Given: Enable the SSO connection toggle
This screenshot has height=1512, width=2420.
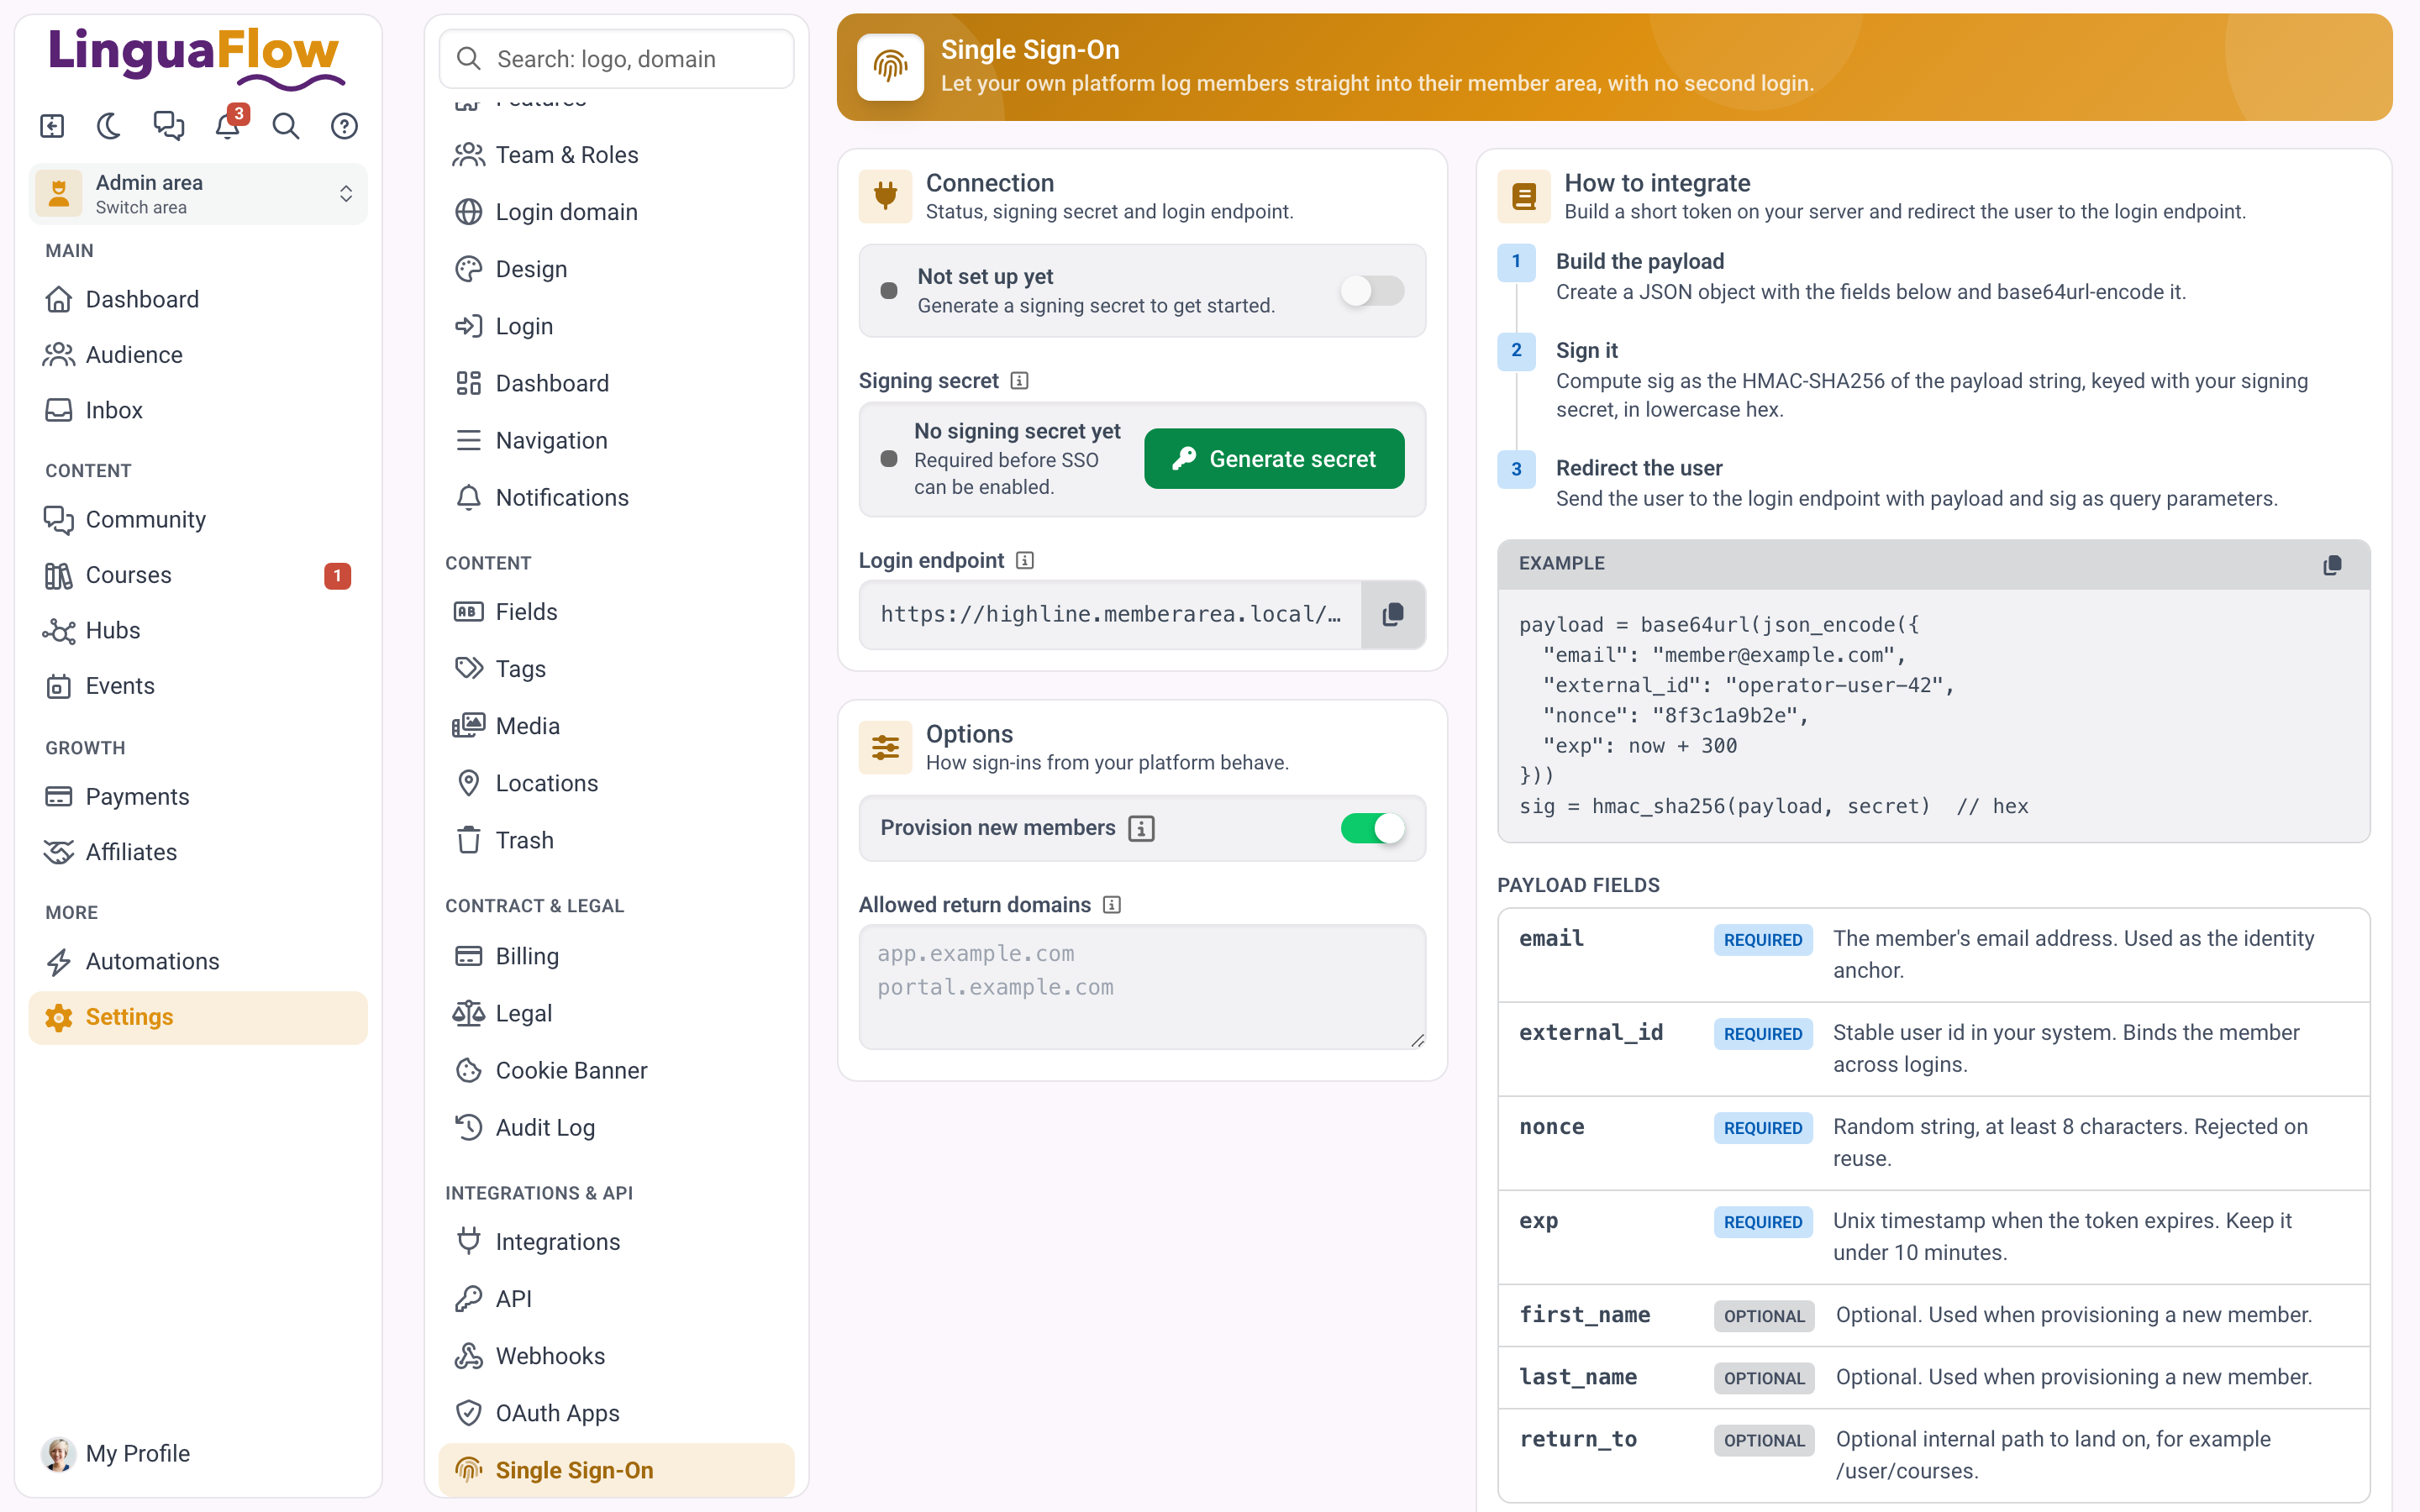Looking at the screenshot, I should pyautogui.click(x=1372, y=291).
